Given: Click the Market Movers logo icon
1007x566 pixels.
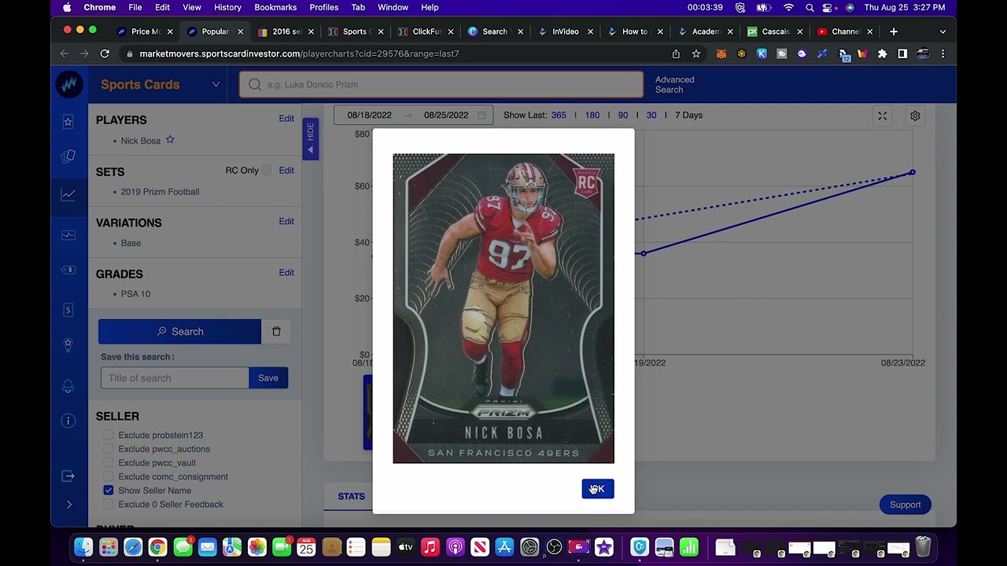Looking at the screenshot, I should [69, 84].
